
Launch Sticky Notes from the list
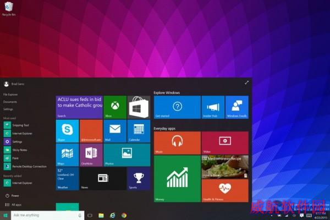(x=15, y=150)
